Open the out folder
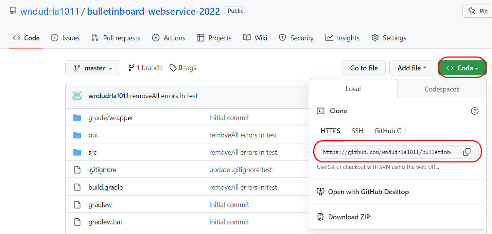 [93, 135]
